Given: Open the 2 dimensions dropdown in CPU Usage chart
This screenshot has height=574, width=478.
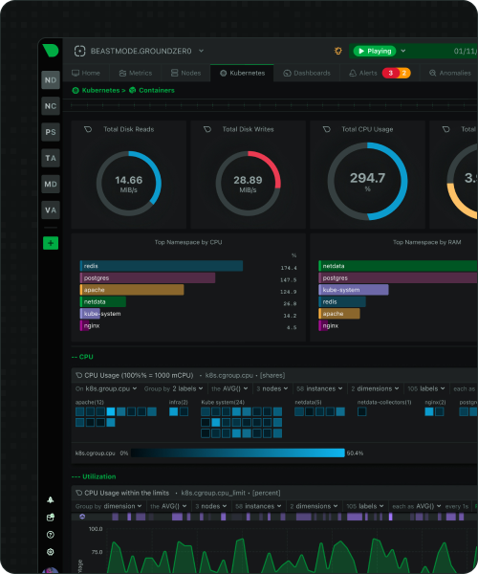Looking at the screenshot, I should point(376,388).
